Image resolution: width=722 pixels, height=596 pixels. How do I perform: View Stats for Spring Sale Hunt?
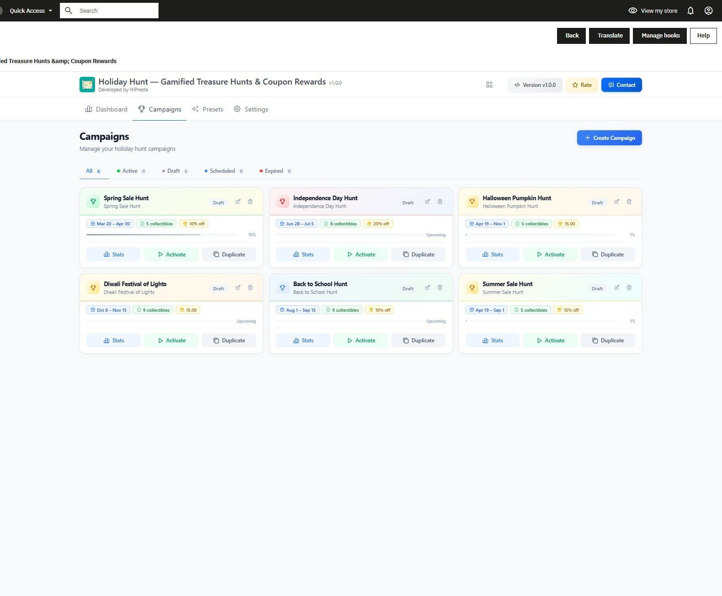point(113,255)
